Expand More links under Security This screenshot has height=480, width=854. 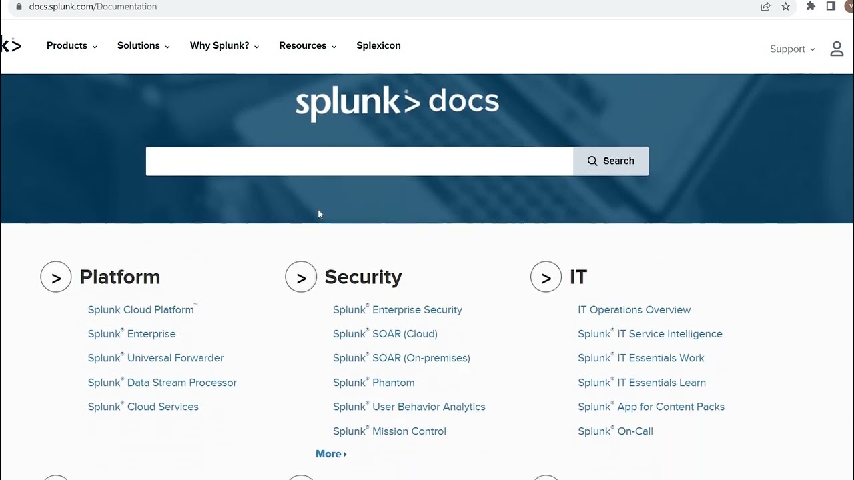331,454
